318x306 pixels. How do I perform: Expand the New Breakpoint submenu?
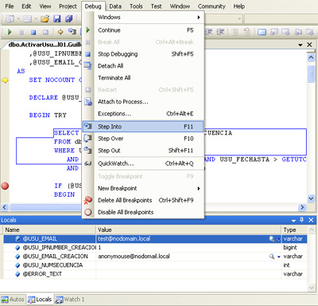click(x=143, y=188)
